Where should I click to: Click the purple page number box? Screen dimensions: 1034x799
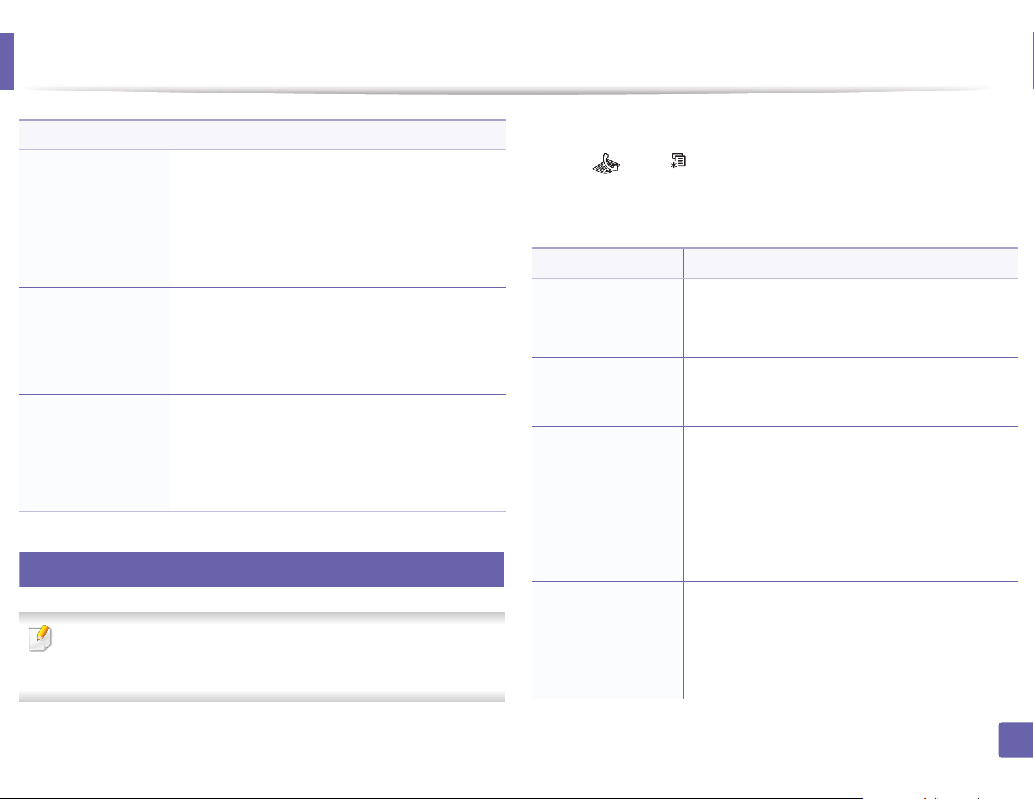pos(1016,740)
